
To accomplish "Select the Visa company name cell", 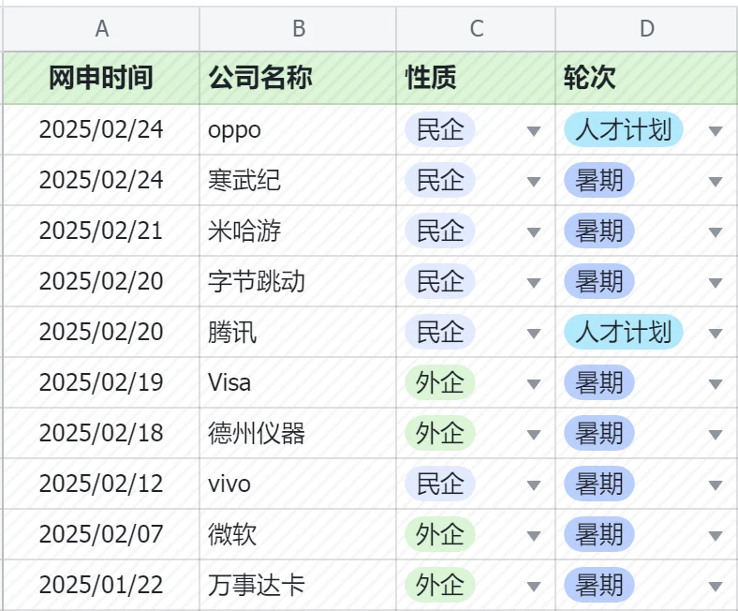I will pos(298,382).
